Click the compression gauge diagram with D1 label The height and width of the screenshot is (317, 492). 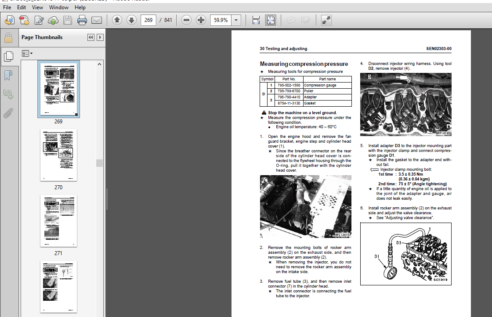tap(406, 254)
